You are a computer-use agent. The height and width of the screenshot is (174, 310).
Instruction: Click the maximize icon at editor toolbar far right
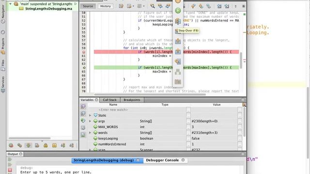(244, 6)
